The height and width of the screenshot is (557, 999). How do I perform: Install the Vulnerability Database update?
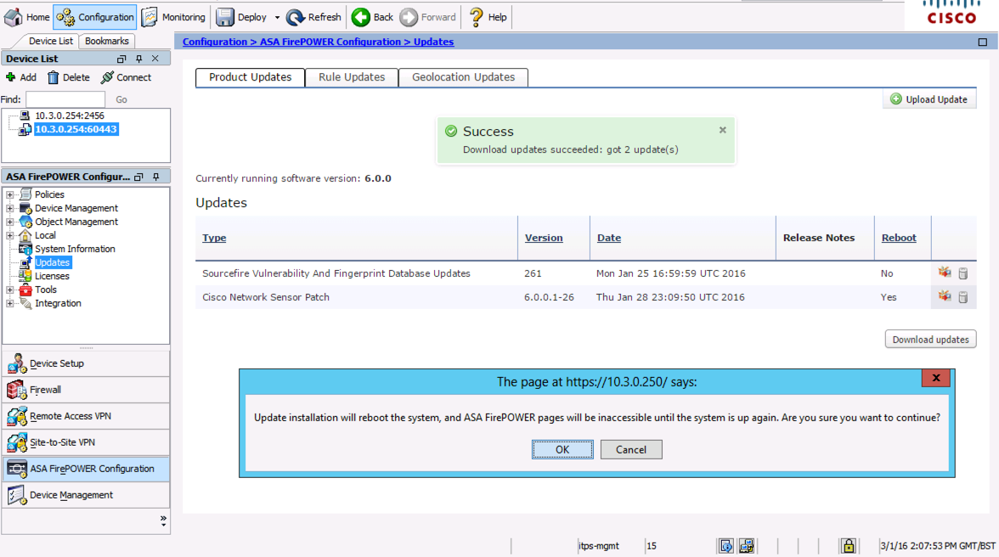pyautogui.click(x=945, y=273)
